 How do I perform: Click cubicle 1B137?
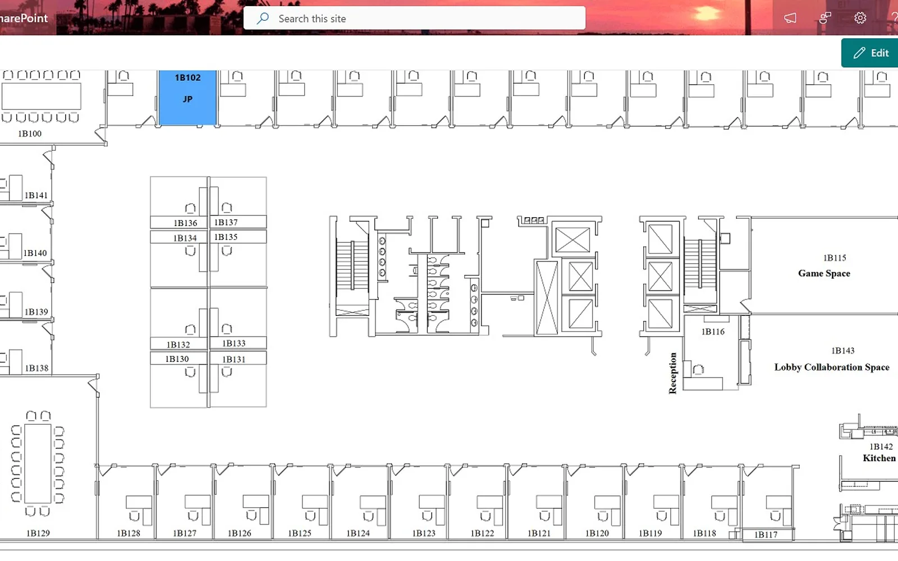pyautogui.click(x=226, y=223)
